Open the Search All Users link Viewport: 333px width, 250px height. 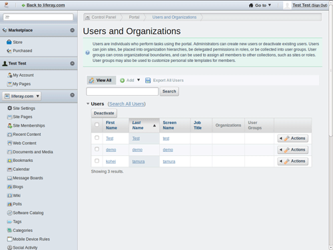pos(127,104)
